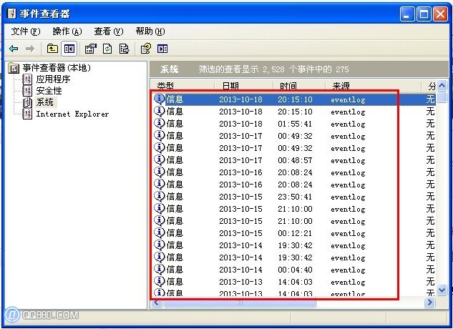Click the export list toolbar icon
Image resolution: width=453 pixels, height=329 pixels.
click(x=125, y=49)
